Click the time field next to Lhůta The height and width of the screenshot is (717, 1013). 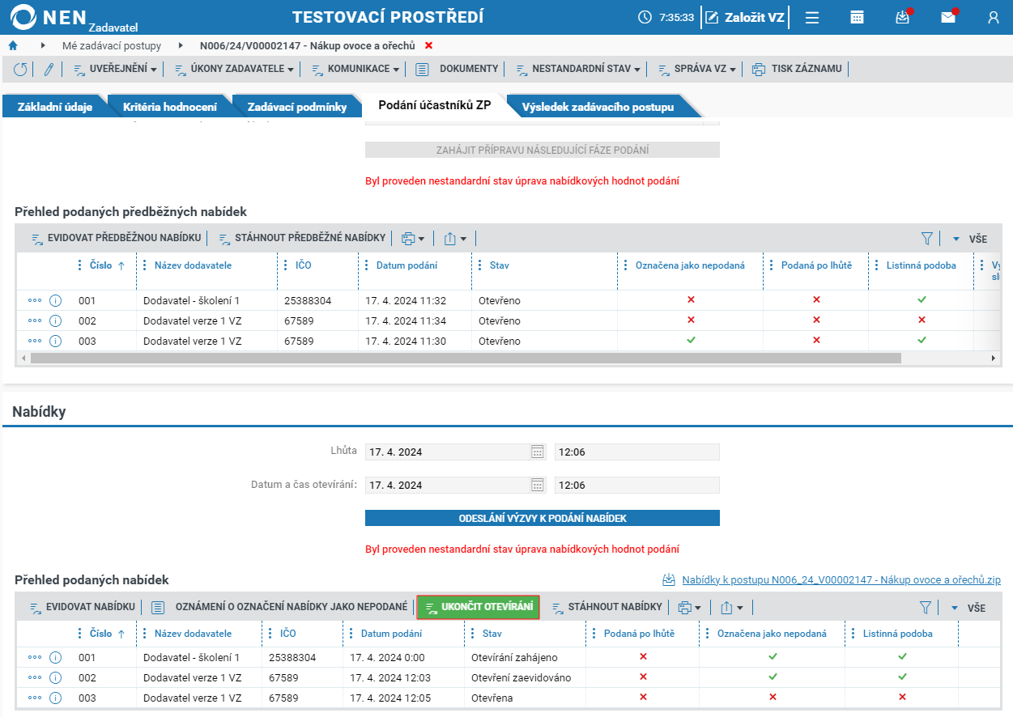tap(637, 452)
